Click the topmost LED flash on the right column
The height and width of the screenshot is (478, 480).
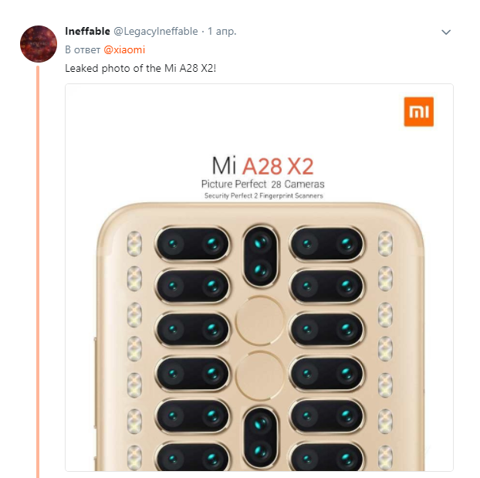pyautogui.click(x=385, y=244)
